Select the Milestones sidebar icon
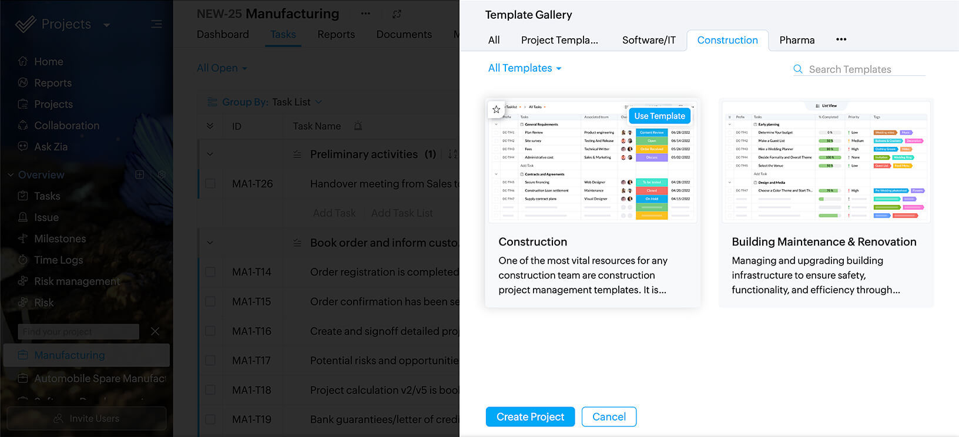This screenshot has height=437, width=959. coord(23,238)
